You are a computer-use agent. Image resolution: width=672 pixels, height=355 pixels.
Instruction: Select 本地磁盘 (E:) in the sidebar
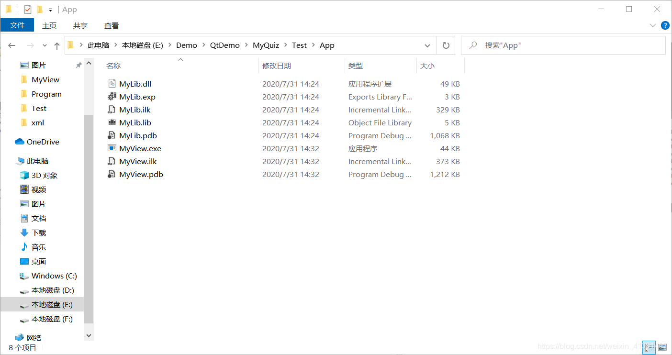click(x=42, y=304)
